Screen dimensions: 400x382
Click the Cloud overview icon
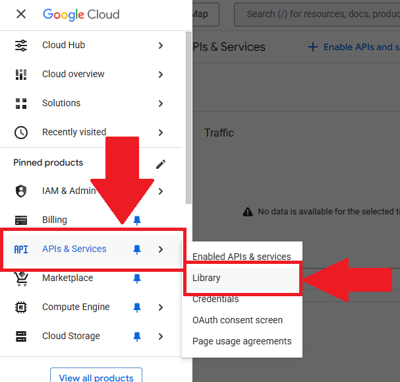pyautogui.click(x=21, y=75)
